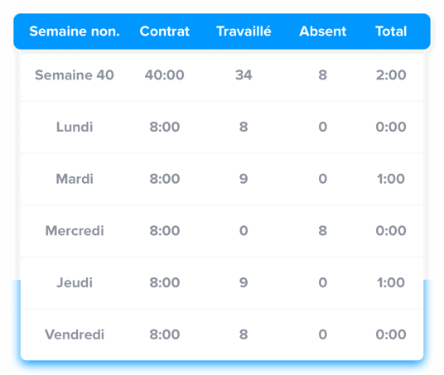Open the Semaine 40 row label
Viewport: 444px width, 375px height.
[75, 75]
